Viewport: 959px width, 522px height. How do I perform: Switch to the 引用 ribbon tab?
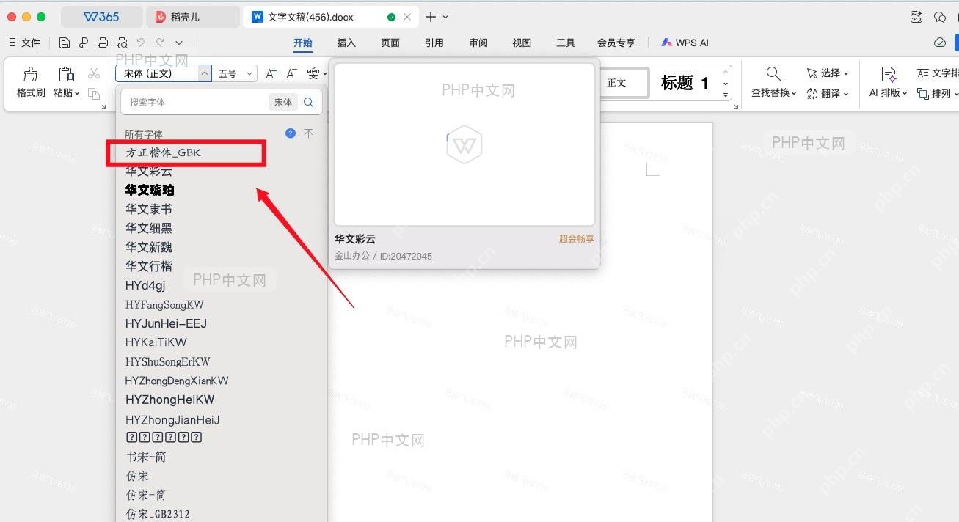[x=434, y=43]
